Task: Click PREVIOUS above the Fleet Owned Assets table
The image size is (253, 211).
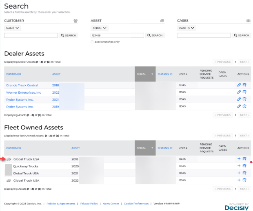Action: click(x=223, y=136)
